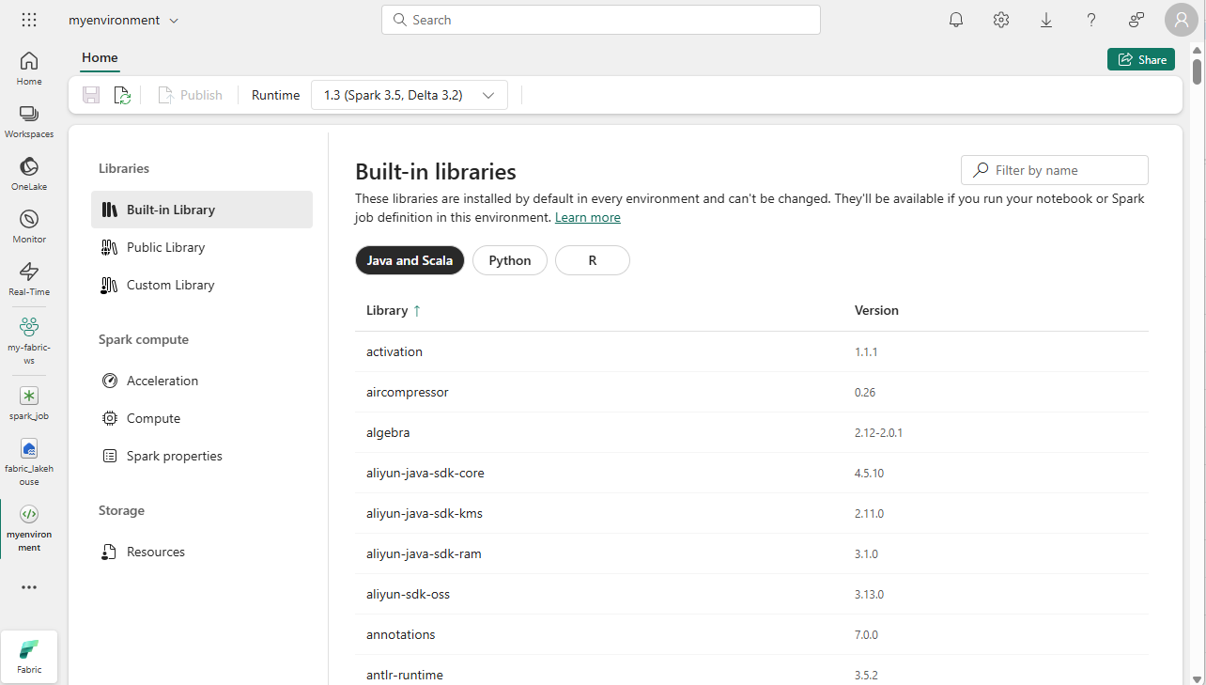Viewport: 1206px width, 685px height.
Task: Open the settings gear icon
Action: 1001,20
